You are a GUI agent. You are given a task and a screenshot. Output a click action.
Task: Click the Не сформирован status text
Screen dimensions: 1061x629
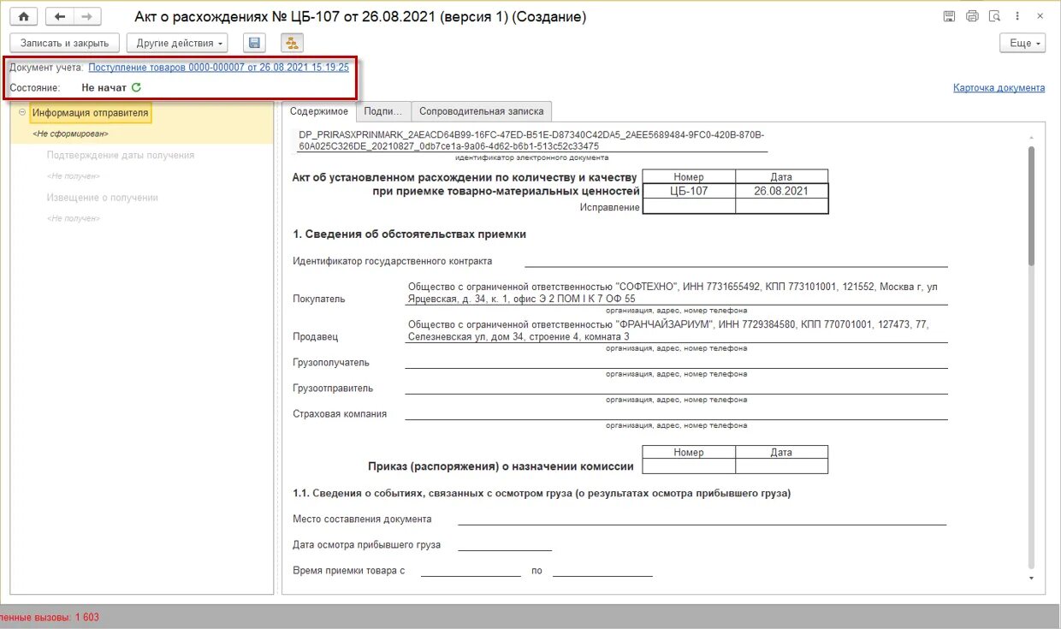coord(71,134)
